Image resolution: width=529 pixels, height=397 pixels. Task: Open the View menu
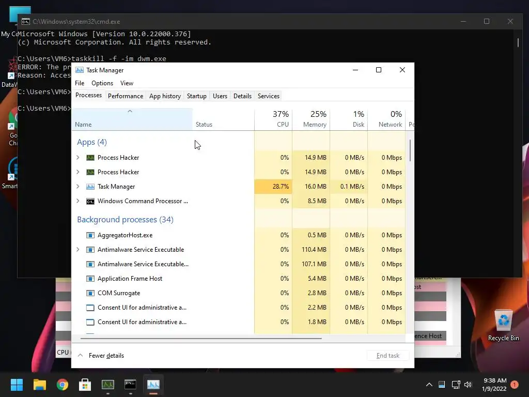pyautogui.click(x=127, y=83)
